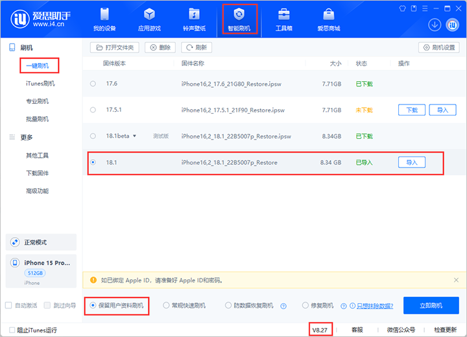Screen dimensions: 467x337
Task: Click 微信公众号 in status bar
Action: (x=401, y=330)
